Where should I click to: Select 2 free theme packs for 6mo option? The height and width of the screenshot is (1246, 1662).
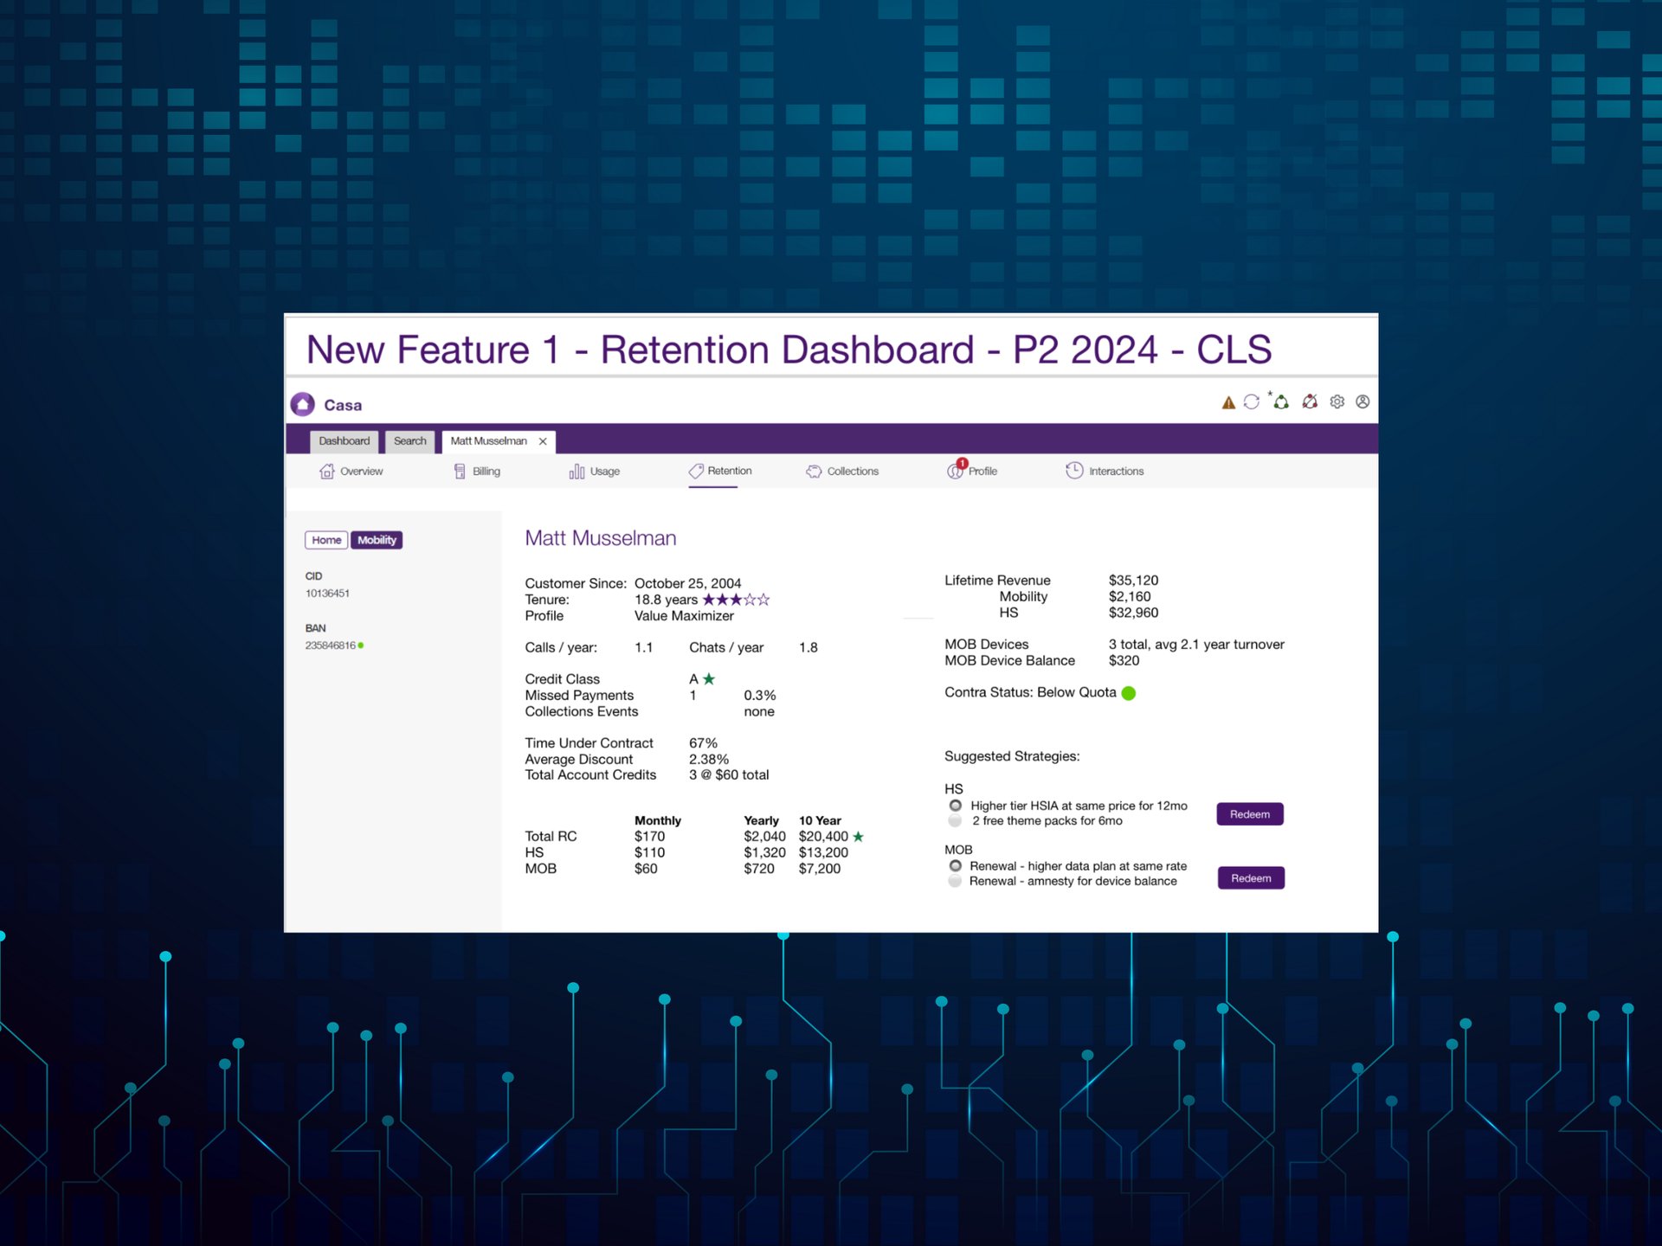[955, 821]
